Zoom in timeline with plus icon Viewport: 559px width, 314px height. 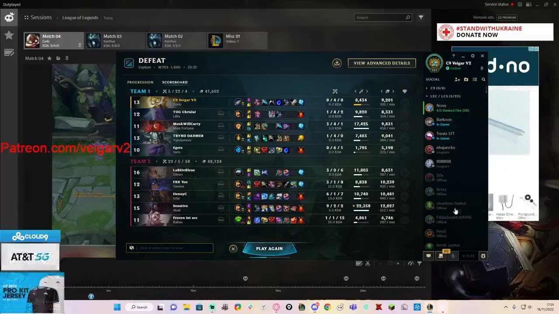coord(398,263)
